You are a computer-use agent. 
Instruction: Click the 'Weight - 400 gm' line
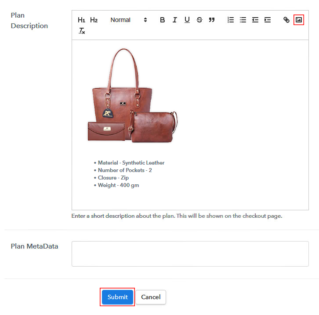(118, 185)
